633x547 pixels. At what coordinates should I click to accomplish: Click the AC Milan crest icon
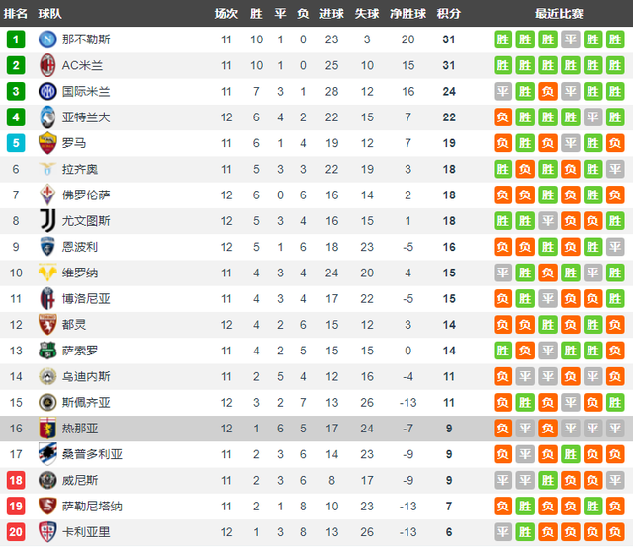(x=47, y=65)
